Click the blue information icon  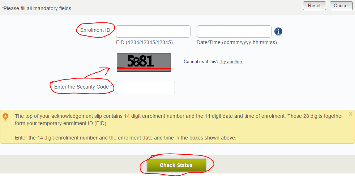click(278, 31)
